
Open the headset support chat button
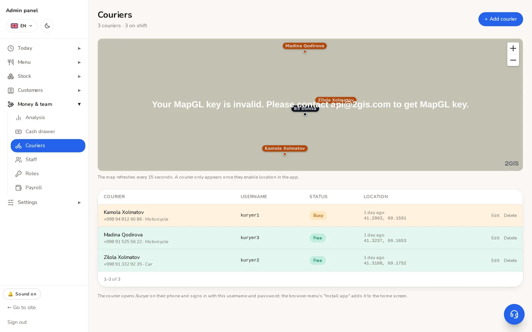(x=514, y=314)
